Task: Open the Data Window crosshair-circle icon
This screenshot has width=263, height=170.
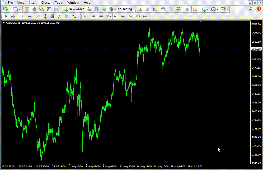Action: (34, 9)
